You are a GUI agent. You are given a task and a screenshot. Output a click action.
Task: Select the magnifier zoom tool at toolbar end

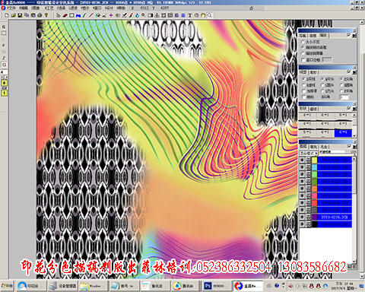pyautogui.click(x=210, y=15)
